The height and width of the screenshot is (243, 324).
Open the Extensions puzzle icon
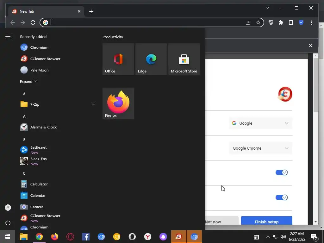tap(281, 22)
